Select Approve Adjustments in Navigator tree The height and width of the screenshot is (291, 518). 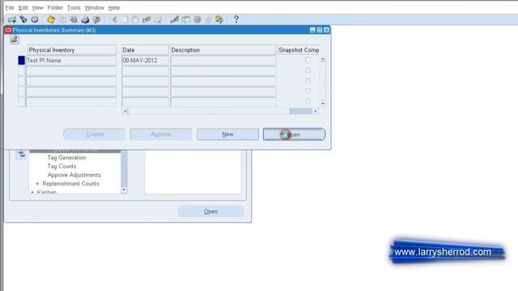click(x=74, y=175)
